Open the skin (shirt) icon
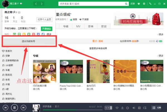167x112 pixels. pos(139,4)
